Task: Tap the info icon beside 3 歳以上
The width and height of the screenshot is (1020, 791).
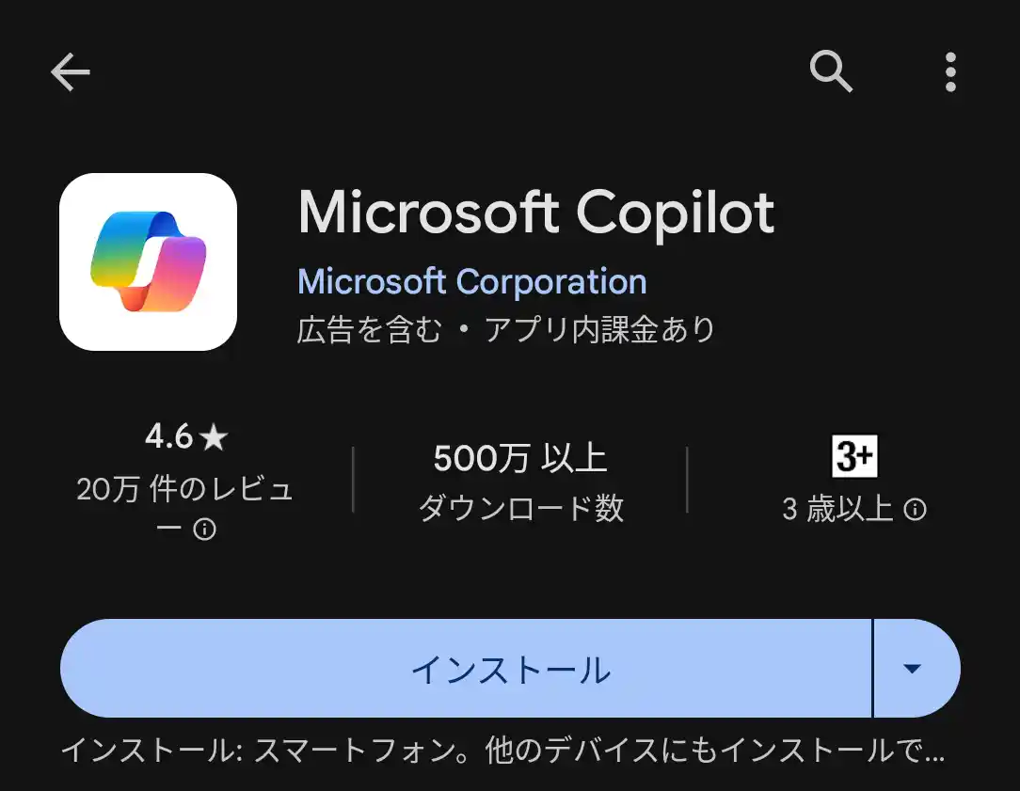Action: [917, 511]
